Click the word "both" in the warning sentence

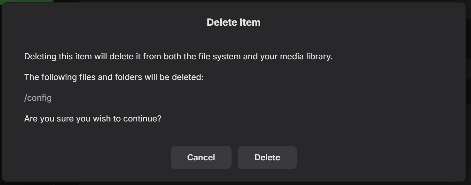[x=172, y=56]
